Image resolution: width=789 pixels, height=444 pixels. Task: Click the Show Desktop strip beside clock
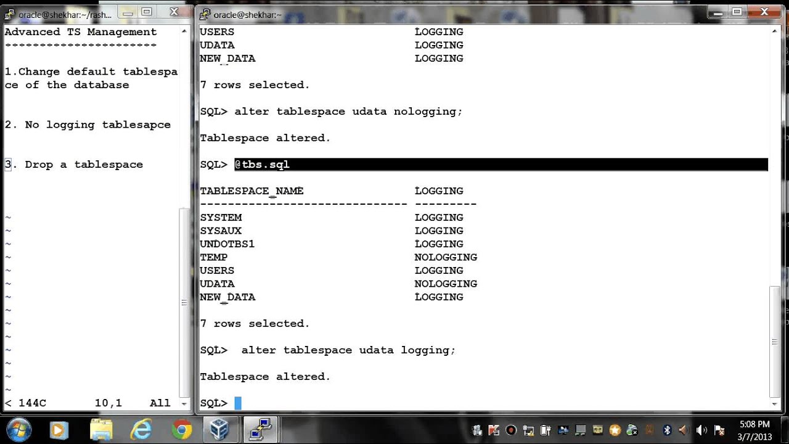(x=784, y=430)
